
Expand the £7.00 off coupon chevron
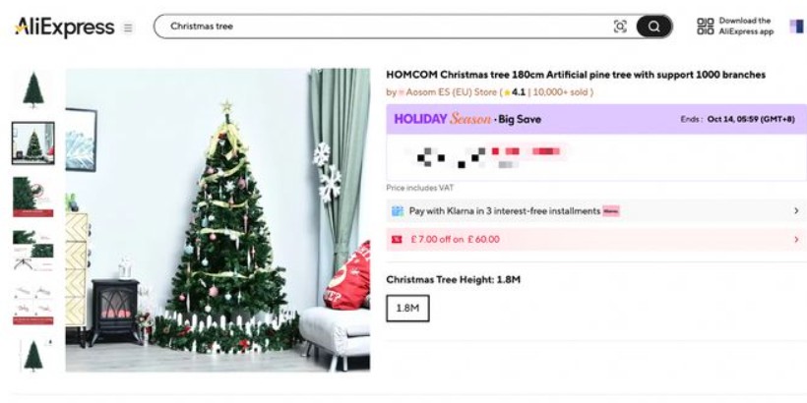click(796, 240)
